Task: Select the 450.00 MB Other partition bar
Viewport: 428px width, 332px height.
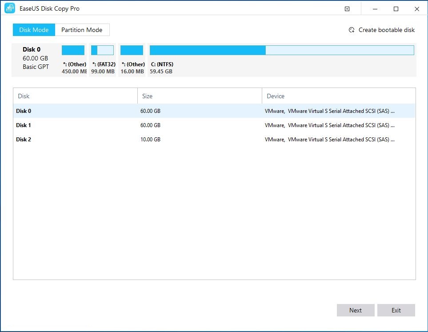Action: coord(73,50)
